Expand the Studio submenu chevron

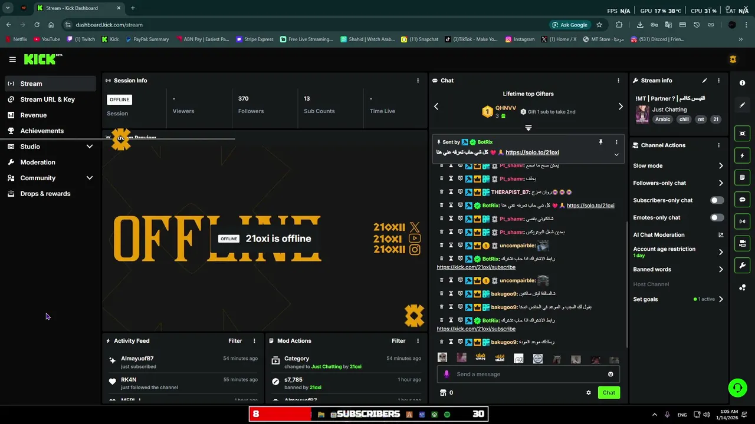coord(90,147)
